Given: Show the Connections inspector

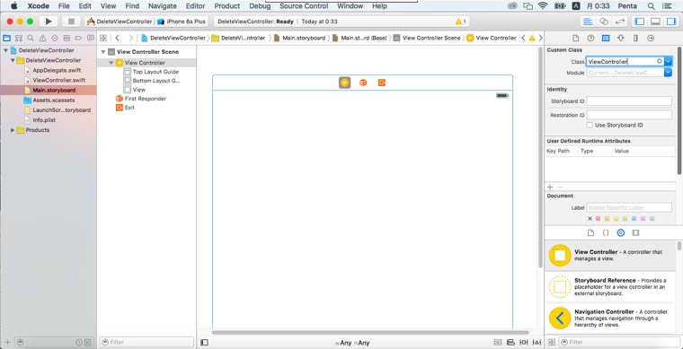Looking at the screenshot, I should pyautogui.click(x=651, y=38).
